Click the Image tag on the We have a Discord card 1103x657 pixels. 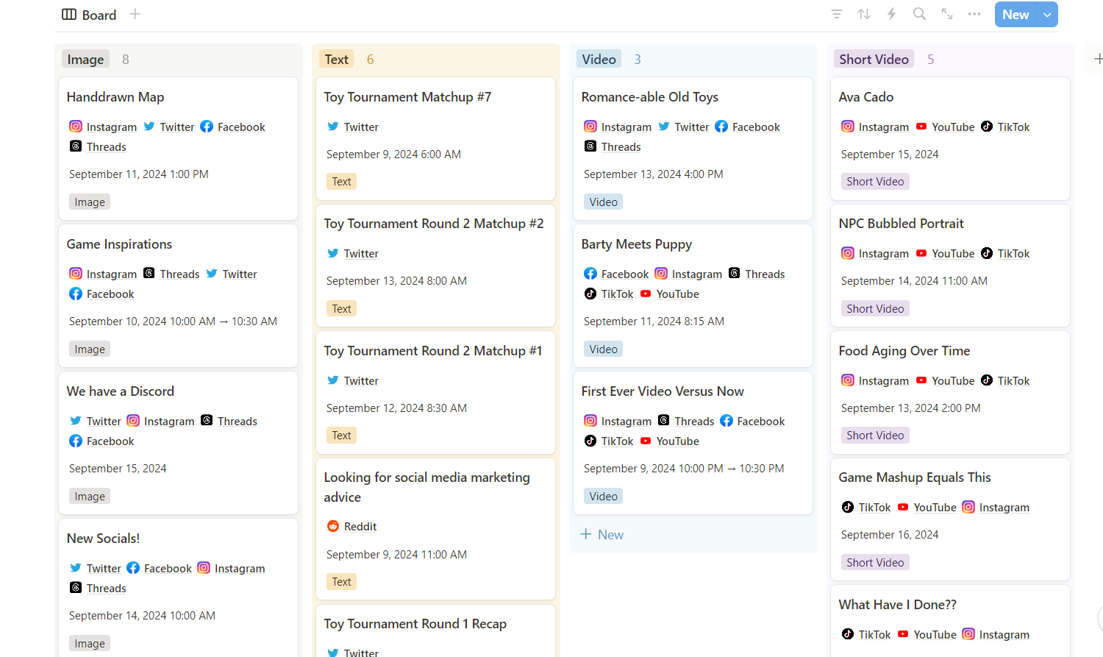click(90, 496)
